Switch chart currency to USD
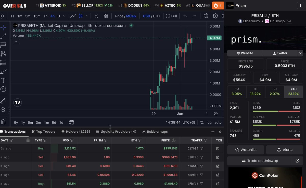Image resolution: width=306 pixels, height=188 pixels. [x=146, y=16]
